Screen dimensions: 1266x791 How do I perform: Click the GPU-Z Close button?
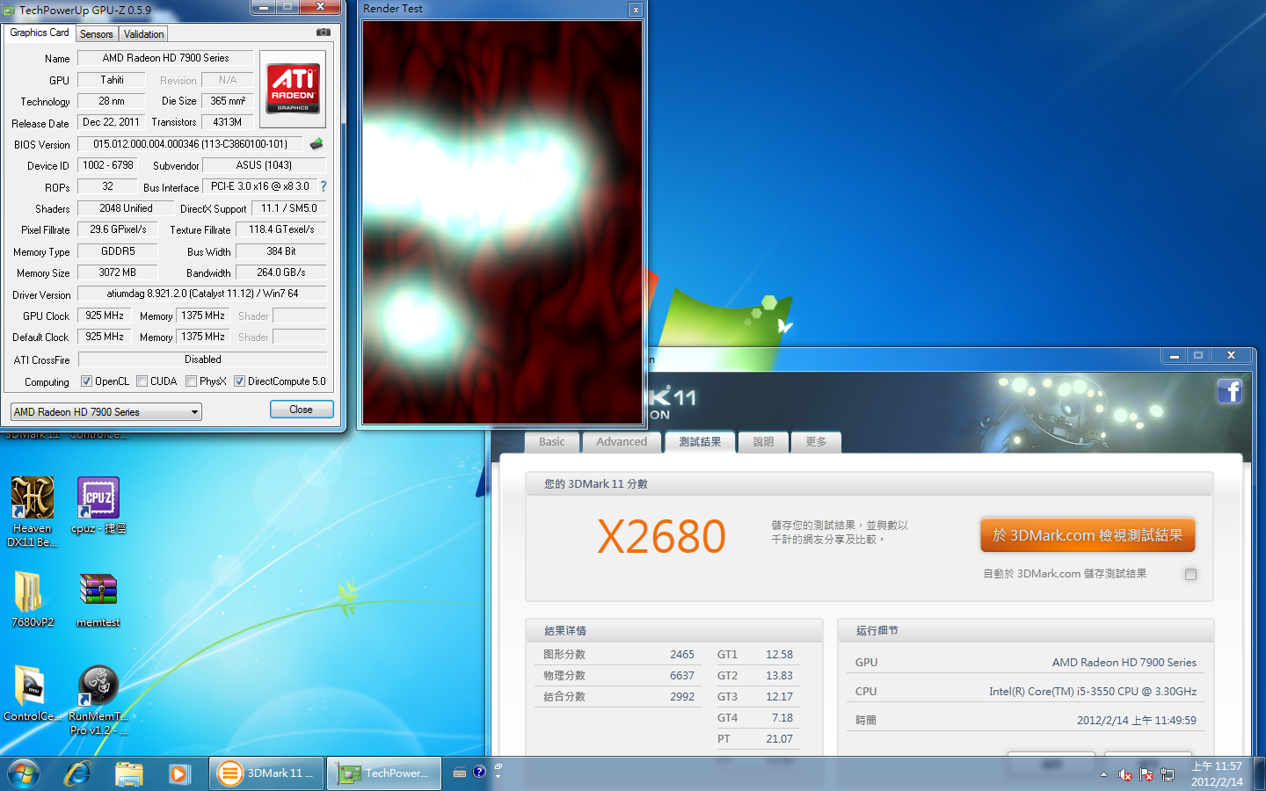click(302, 410)
